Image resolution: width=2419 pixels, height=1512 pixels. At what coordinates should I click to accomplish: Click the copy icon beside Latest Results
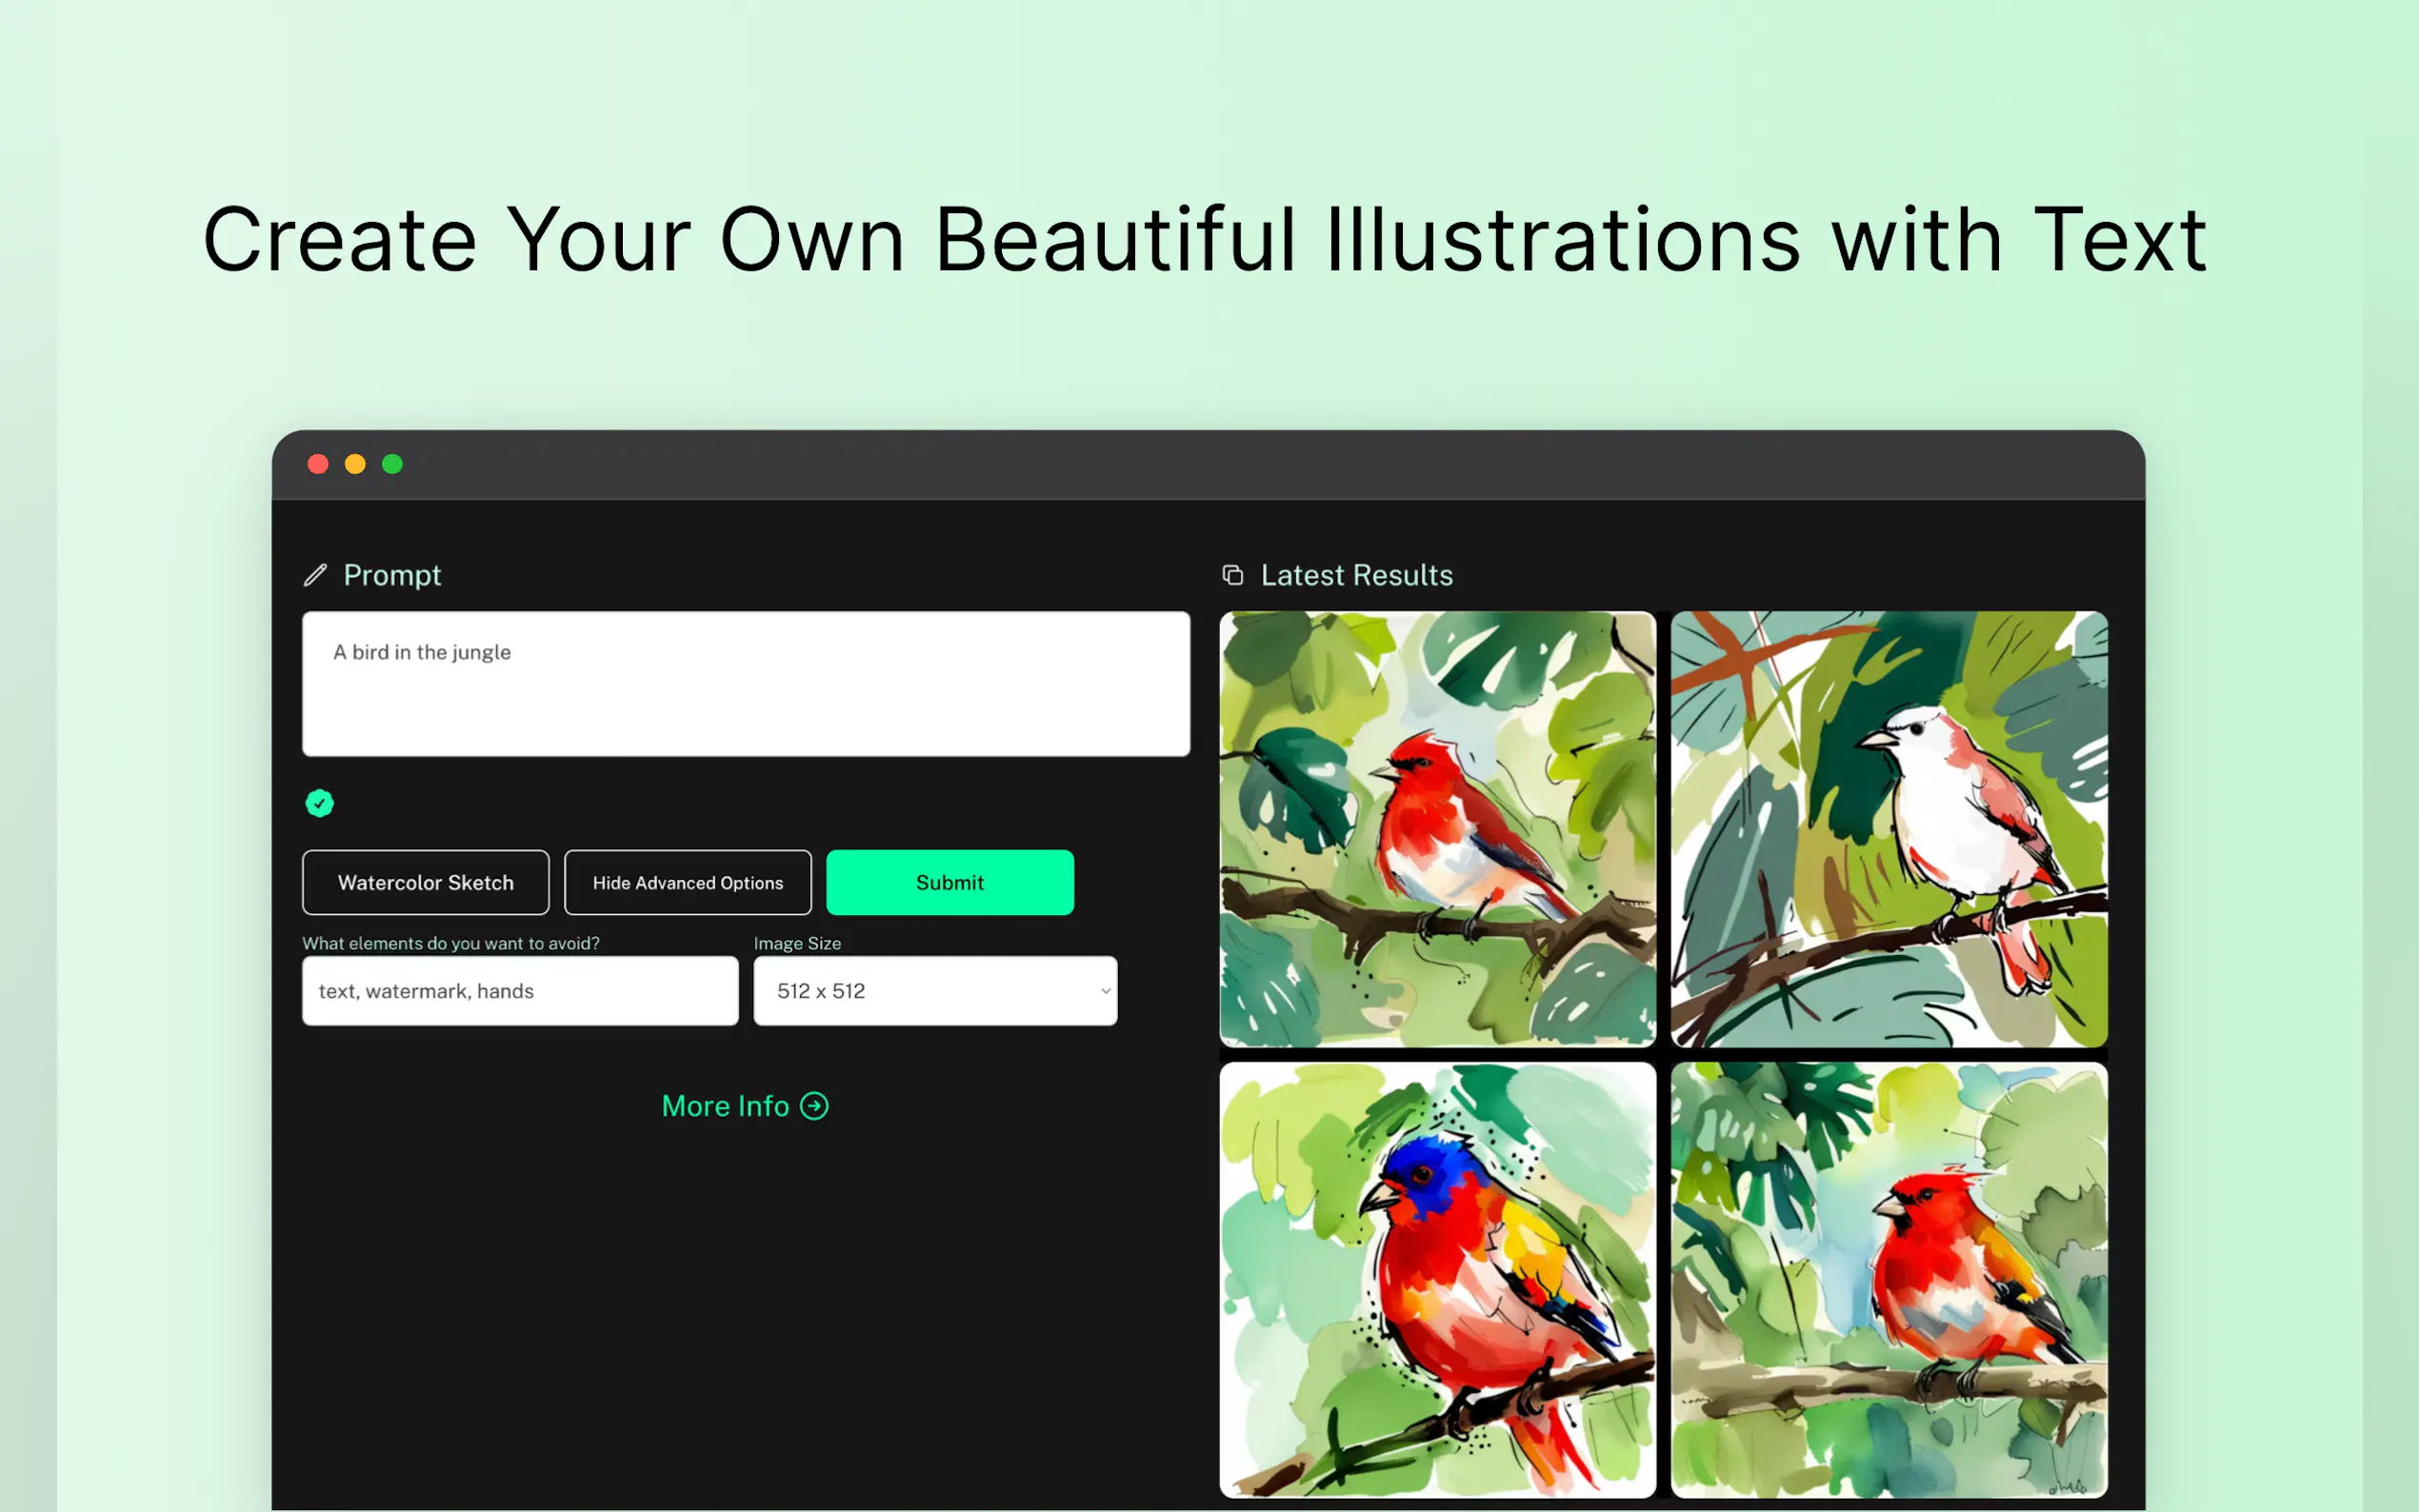tap(1232, 575)
